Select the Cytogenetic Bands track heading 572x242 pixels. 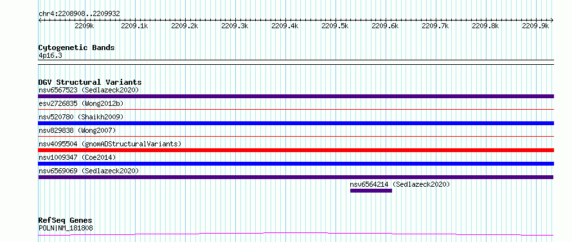coord(76,48)
